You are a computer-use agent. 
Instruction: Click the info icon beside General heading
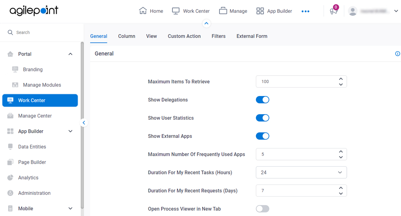[398, 54]
